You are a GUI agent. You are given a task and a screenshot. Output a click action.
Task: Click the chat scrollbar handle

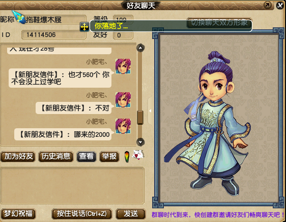click(x=140, y=118)
